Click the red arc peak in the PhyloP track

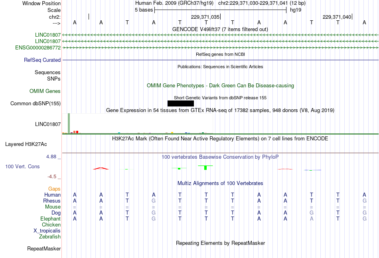(101, 168)
